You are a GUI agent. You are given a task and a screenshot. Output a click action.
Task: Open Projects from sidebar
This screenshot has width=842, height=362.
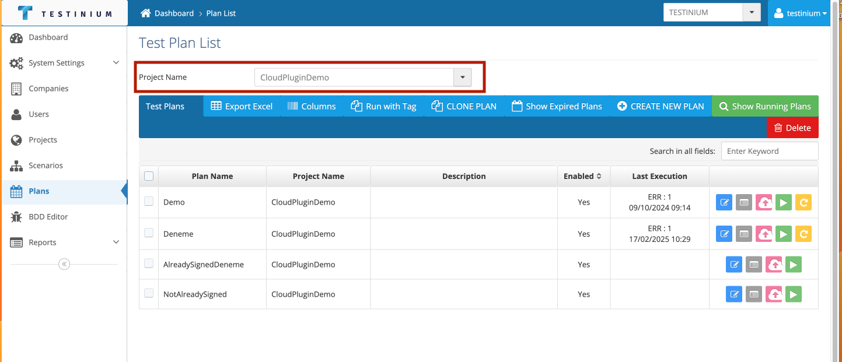pos(64,140)
